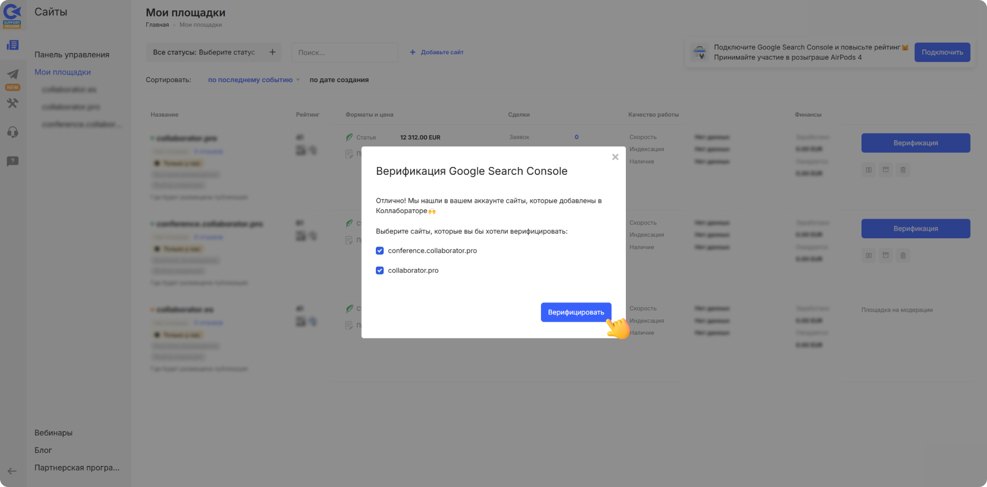Click the Заявок count 0 in first row
The width and height of the screenshot is (987, 487).
577,137
